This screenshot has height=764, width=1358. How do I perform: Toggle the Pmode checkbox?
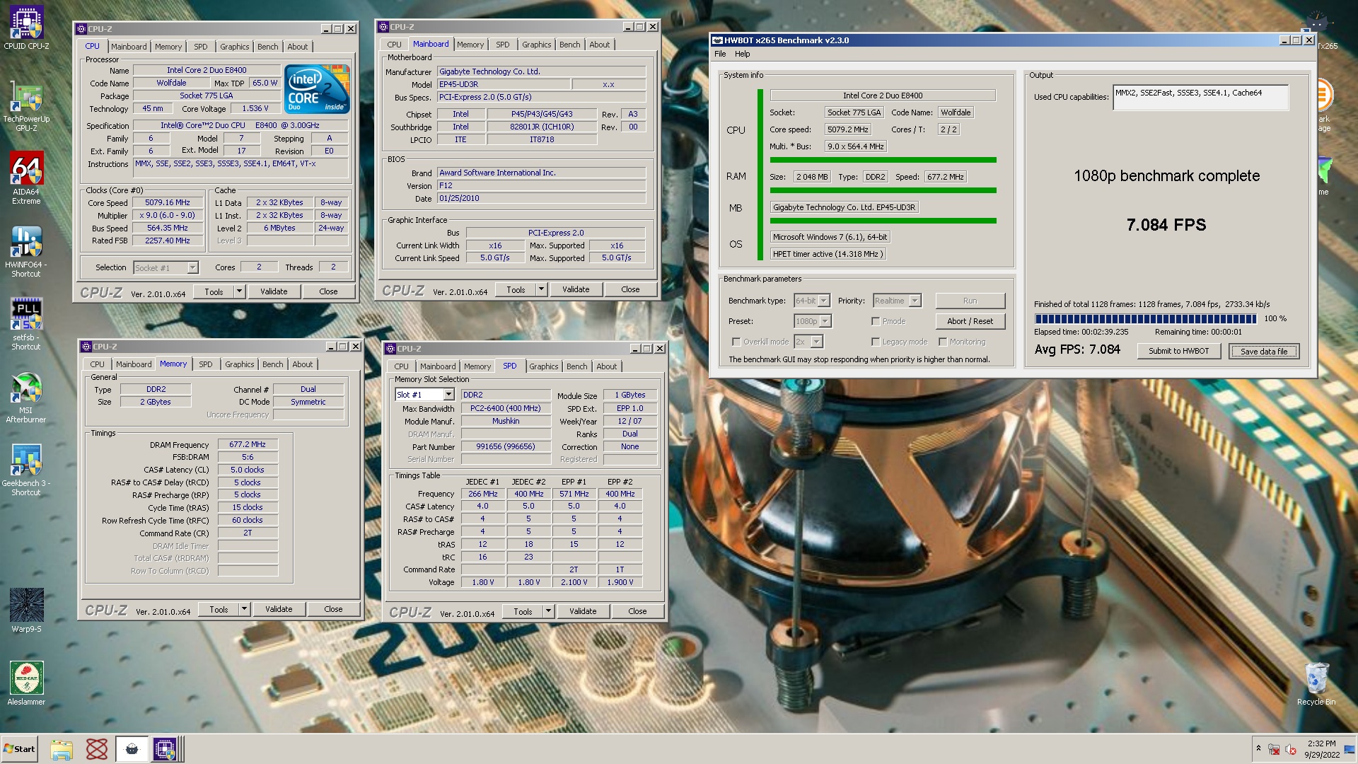pyautogui.click(x=876, y=321)
